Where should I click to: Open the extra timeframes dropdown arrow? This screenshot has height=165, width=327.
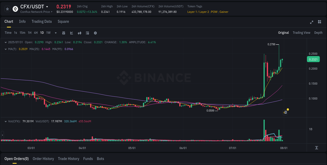pos(55,33)
